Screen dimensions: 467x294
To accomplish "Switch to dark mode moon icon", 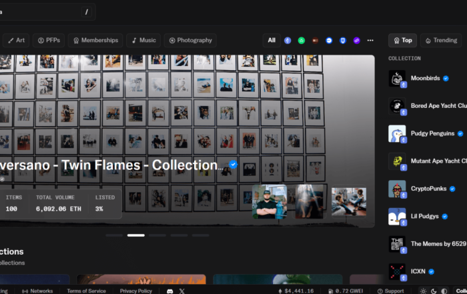I will click(x=432, y=291).
